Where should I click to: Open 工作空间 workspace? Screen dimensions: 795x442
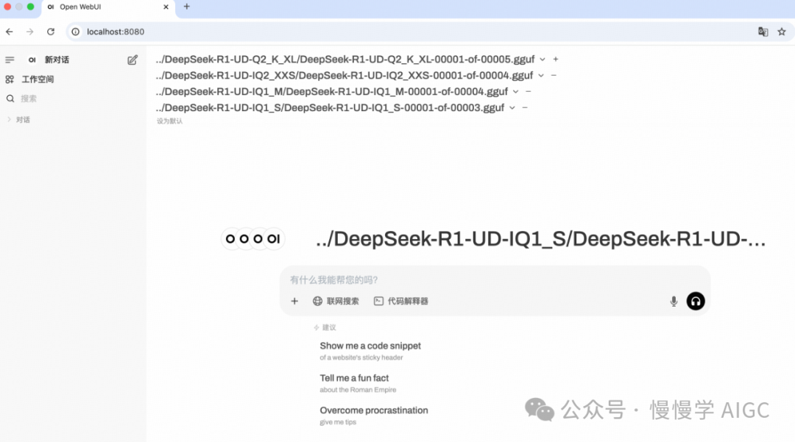point(38,79)
